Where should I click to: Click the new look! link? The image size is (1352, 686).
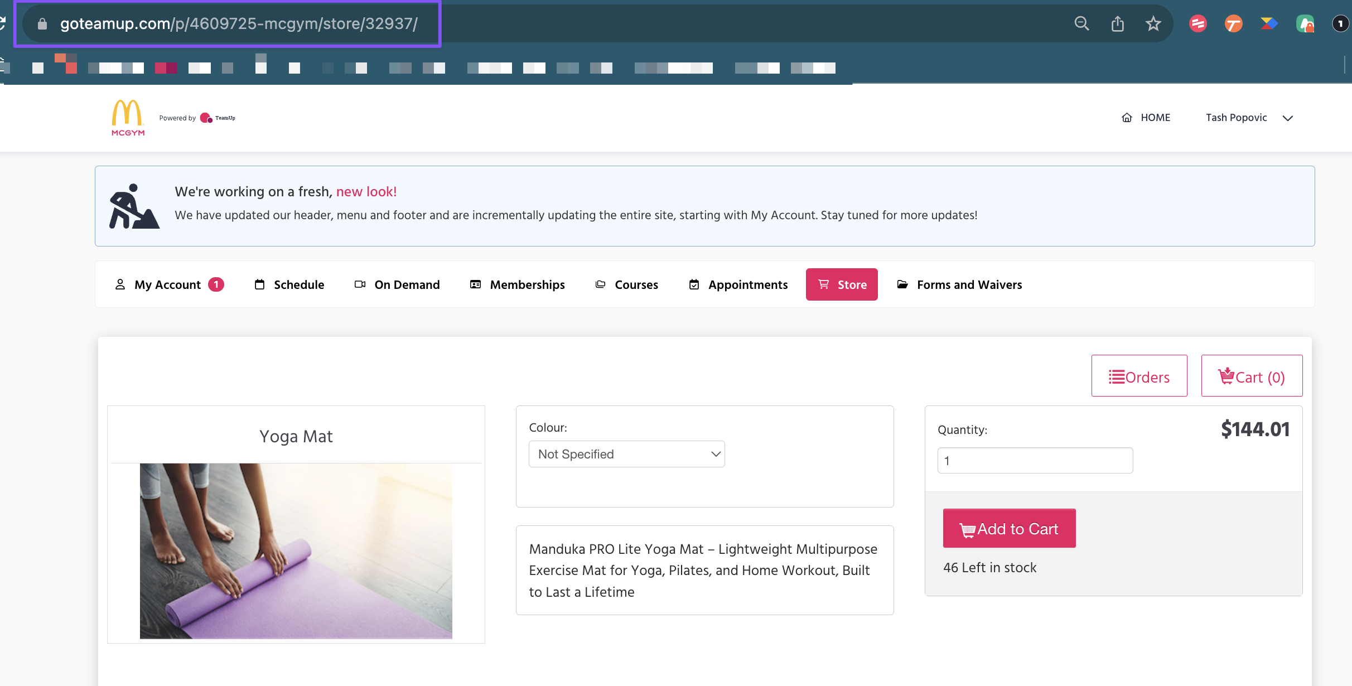coord(366,191)
